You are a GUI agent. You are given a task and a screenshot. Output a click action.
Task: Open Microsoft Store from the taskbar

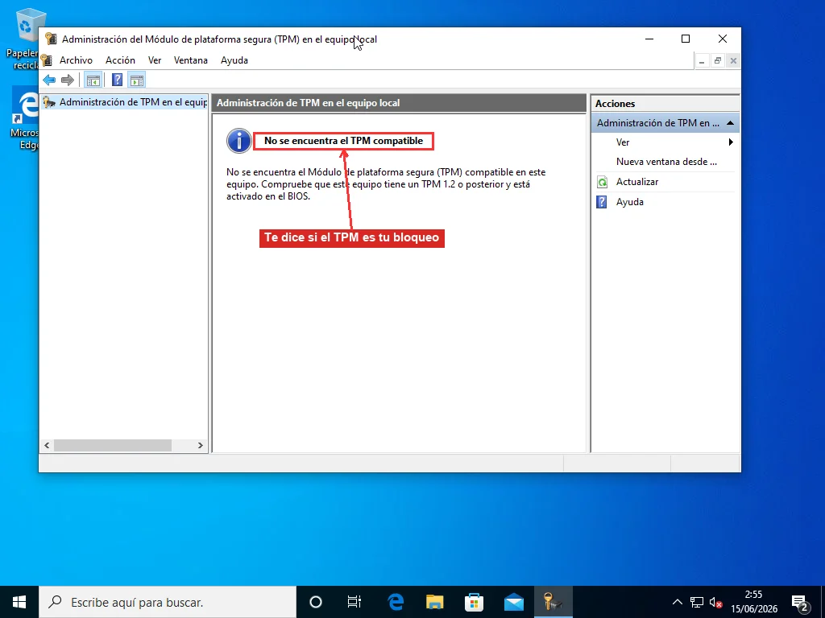click(474, 602)
